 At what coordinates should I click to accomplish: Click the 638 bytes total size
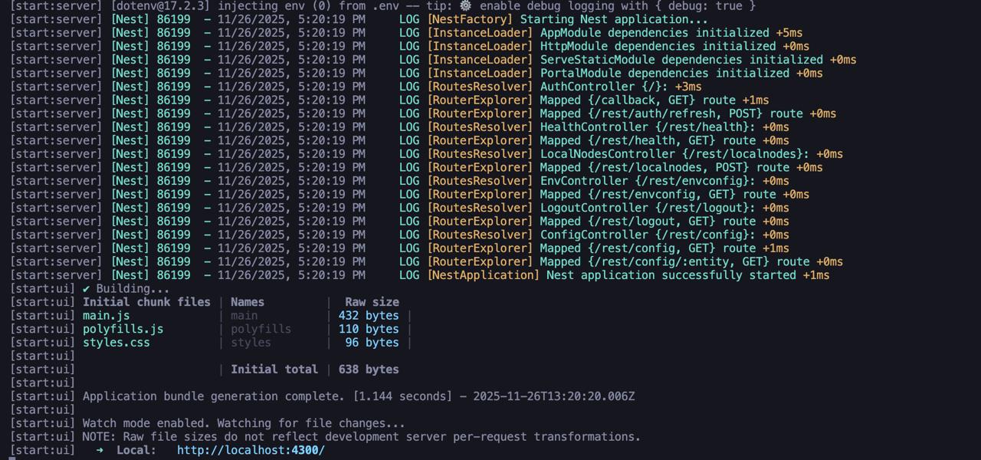click(367, 369)
